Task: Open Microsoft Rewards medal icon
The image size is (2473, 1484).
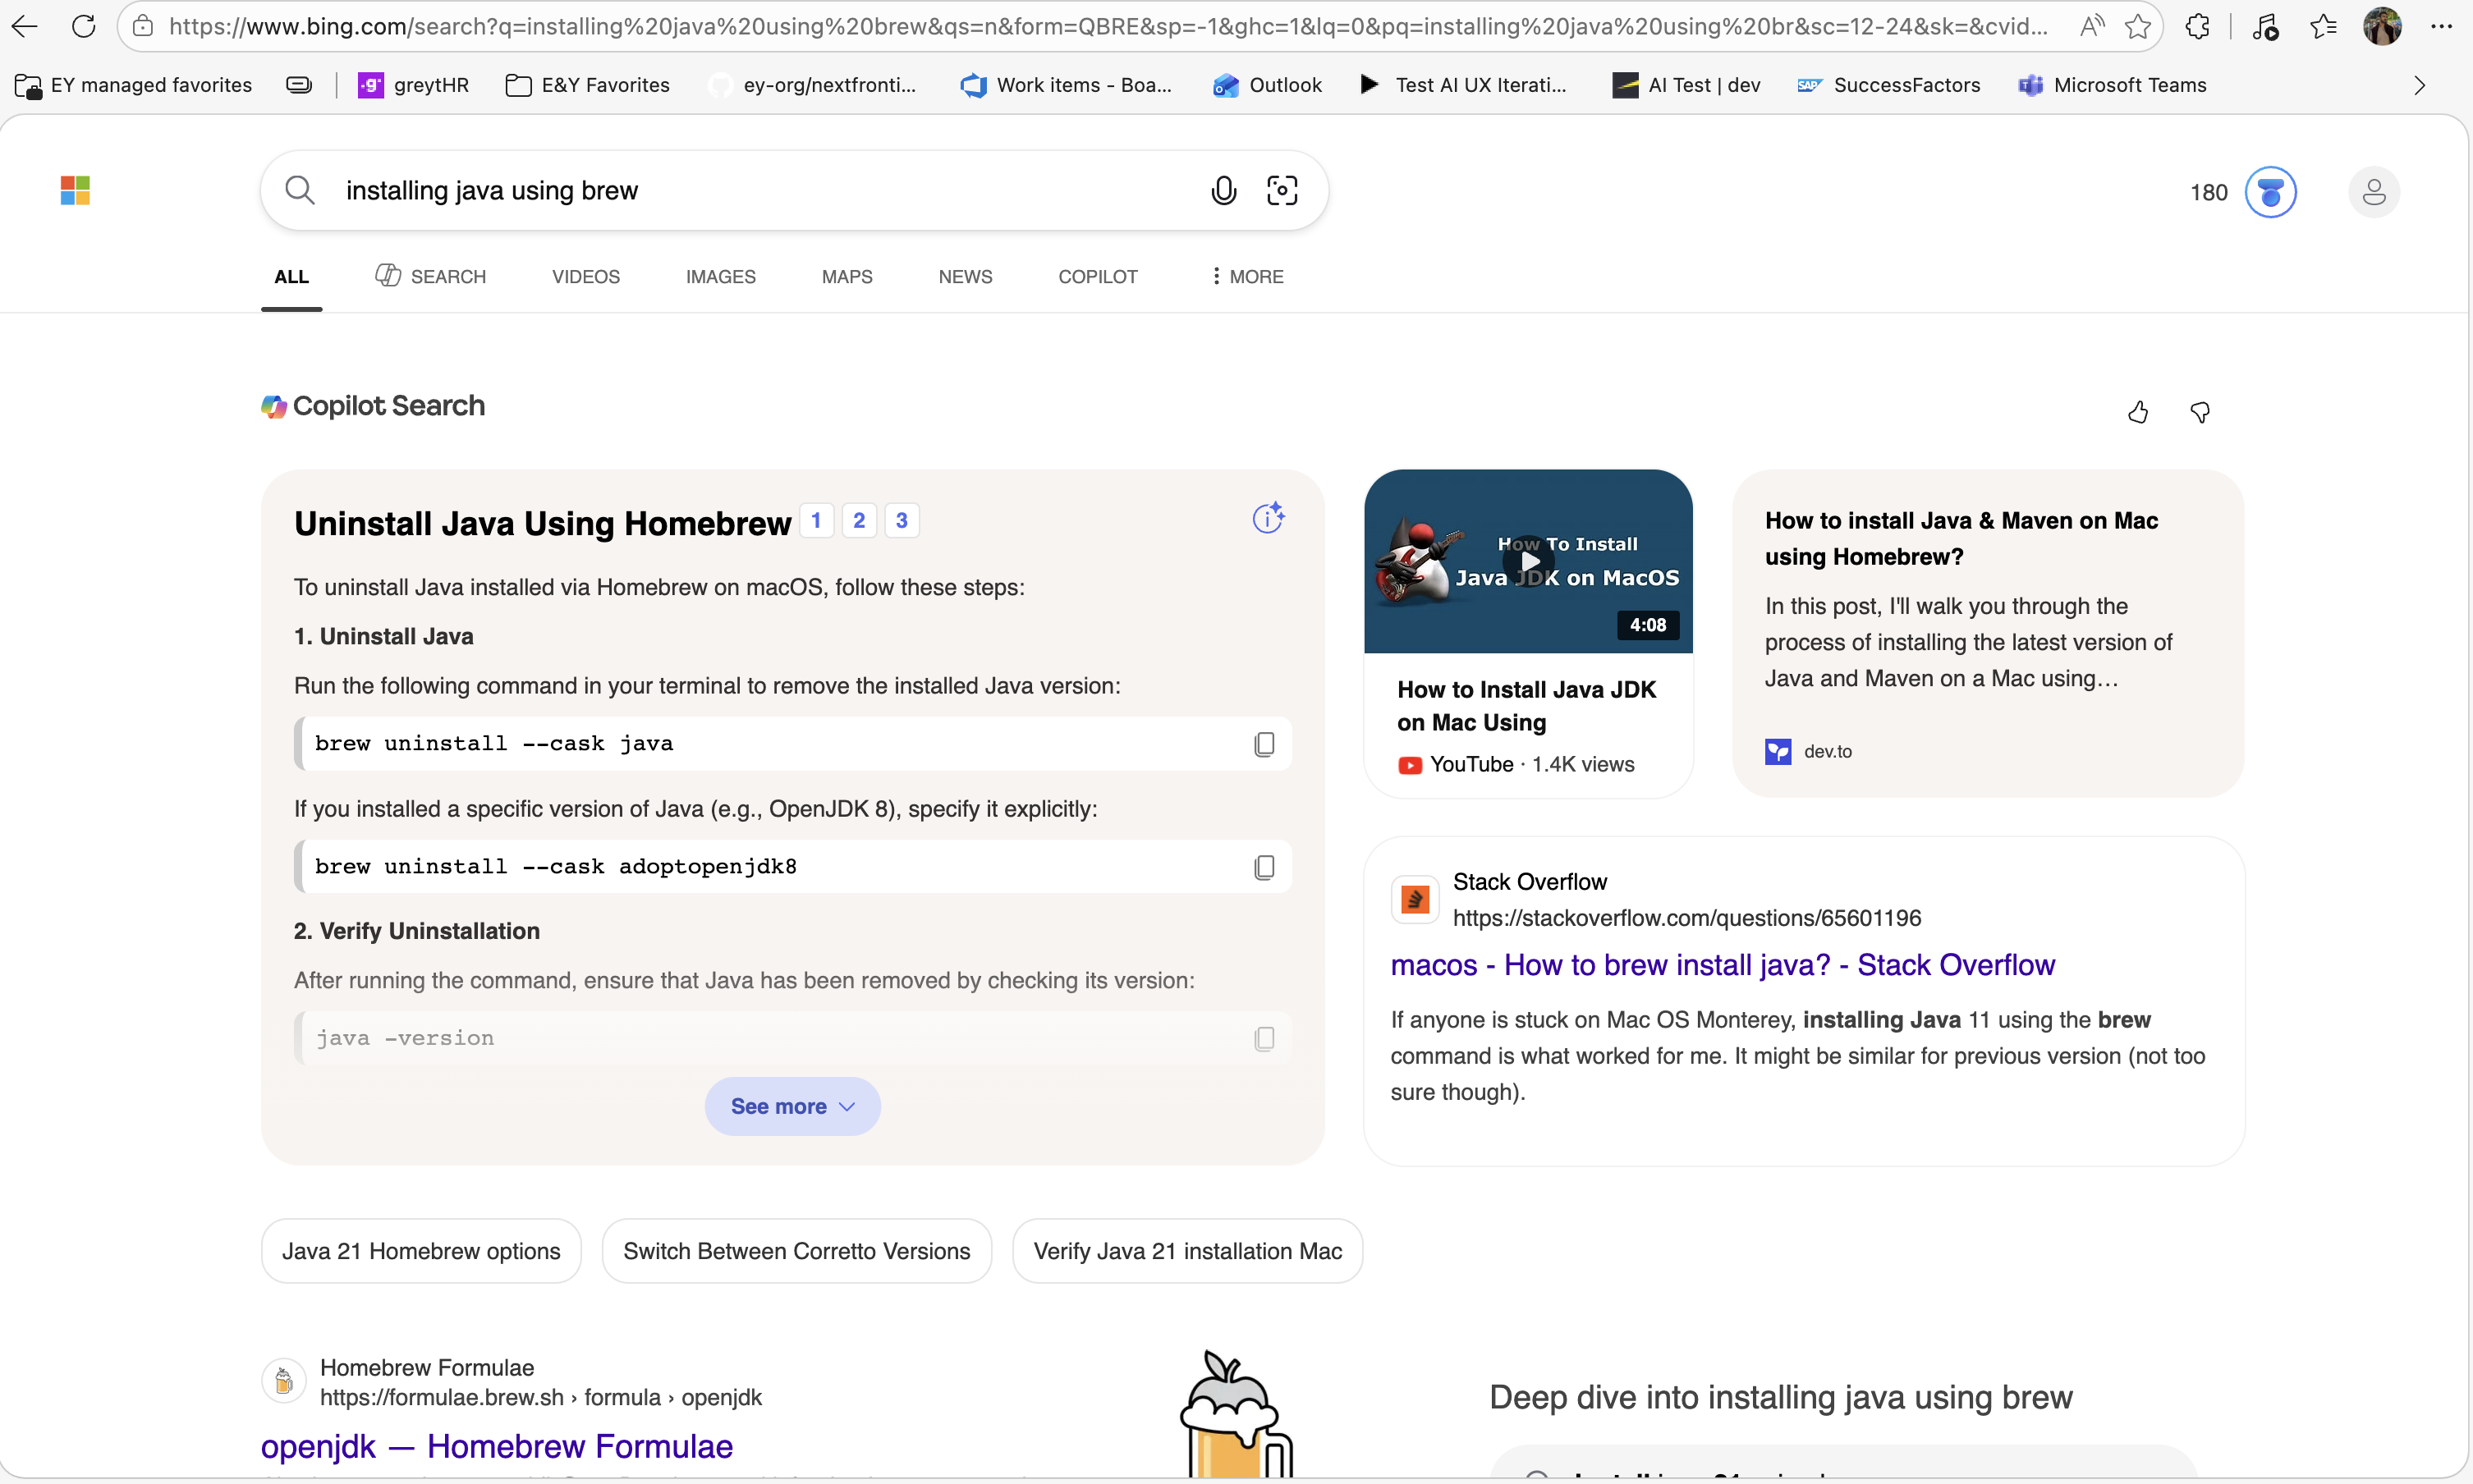Action: click(x=2270, y=192)
